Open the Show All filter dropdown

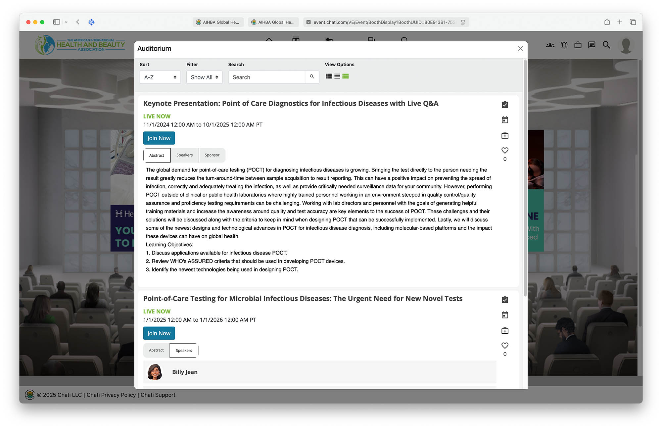(204, 77)
